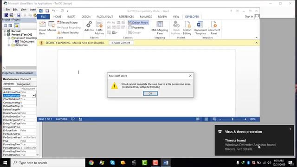Open Document Template dialog

coord(200,28)
